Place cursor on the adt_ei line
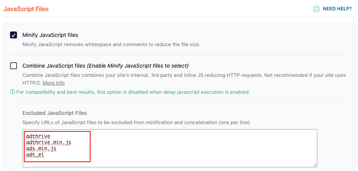Screen dimensions: 358x171 pyautogui.click(x=35, y=155)
